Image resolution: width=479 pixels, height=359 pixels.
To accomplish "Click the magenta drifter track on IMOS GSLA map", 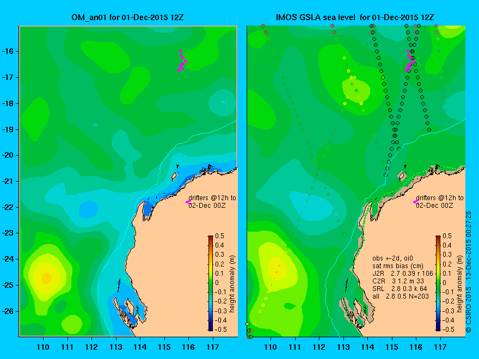I will tap(410, 61).
